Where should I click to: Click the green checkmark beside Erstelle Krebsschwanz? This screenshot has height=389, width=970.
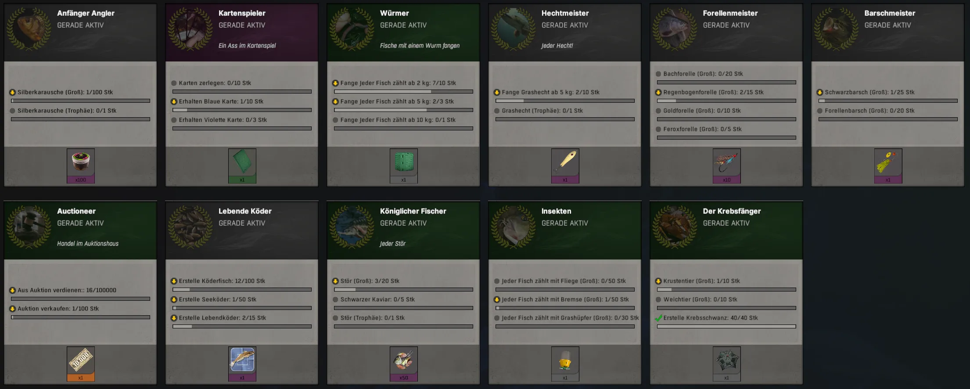click(x=658, y=318)
